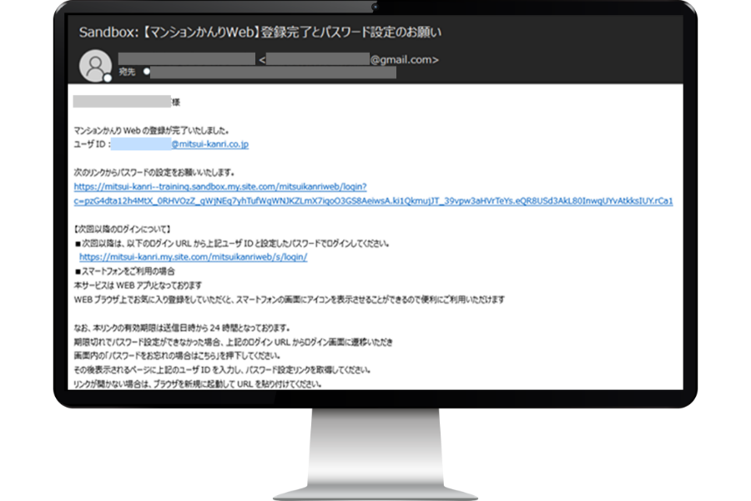This screenshot has height=501, width=751.
Task: Open the mitsui-kanri.my.site.com login URL link
Action: pyautogui.click(x=193, y=257)
